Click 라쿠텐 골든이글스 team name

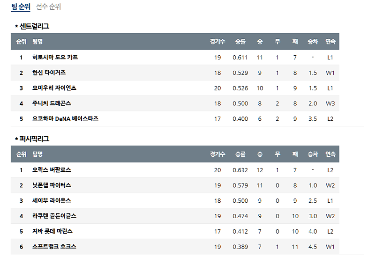pyautogui.click(x=54, y=216)
